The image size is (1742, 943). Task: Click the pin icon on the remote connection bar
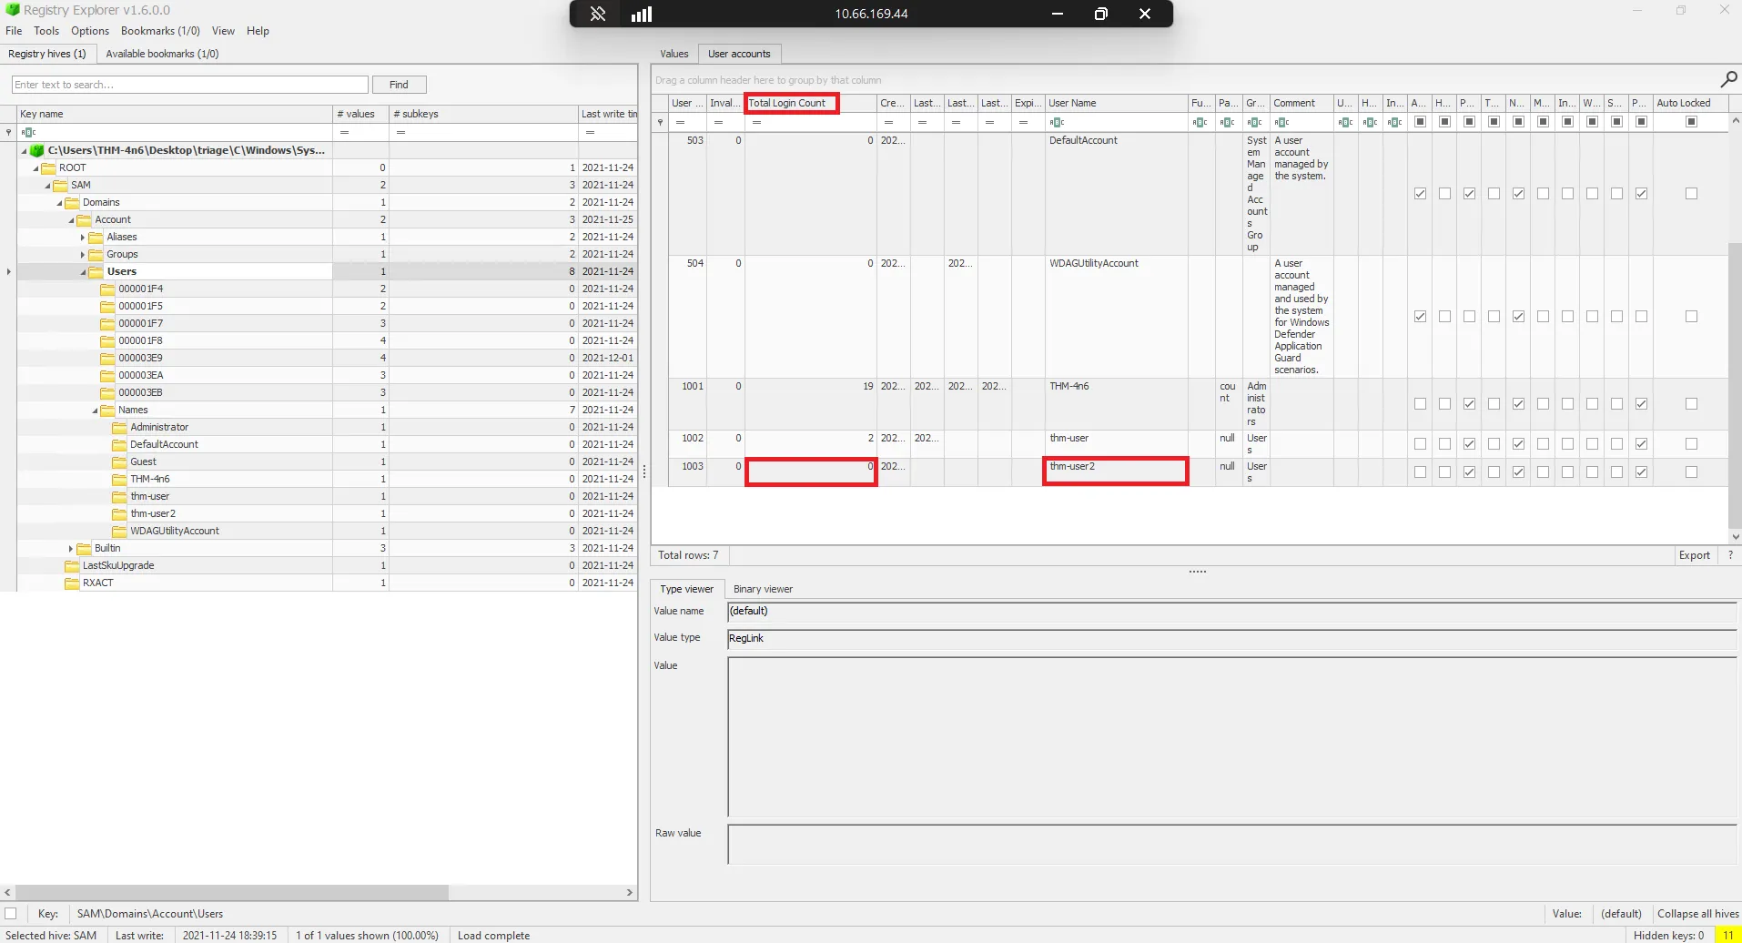(598, 14)
